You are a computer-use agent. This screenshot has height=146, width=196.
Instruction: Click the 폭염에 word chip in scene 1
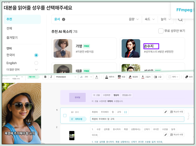(94, 112)
